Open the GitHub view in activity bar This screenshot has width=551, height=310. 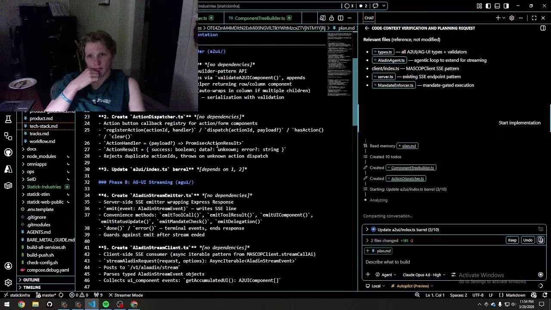[8, 152]
